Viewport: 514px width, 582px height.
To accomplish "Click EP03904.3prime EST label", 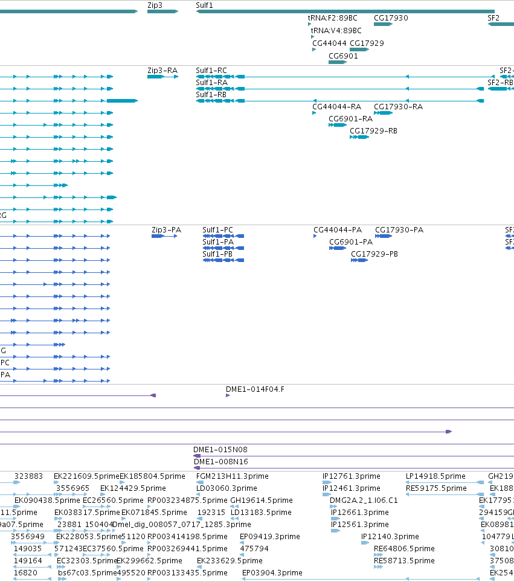I will point(272,573).
